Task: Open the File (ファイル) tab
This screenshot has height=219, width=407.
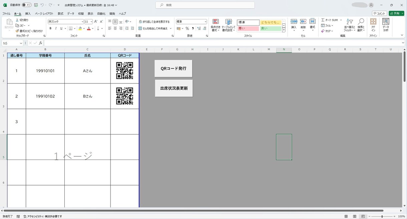Action: [6, 14]
